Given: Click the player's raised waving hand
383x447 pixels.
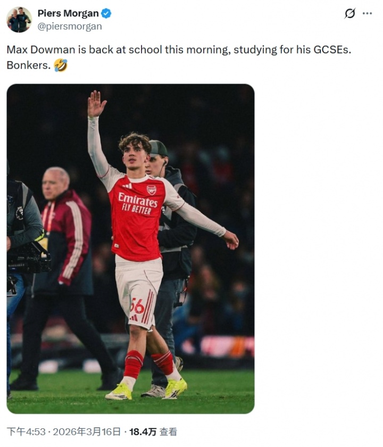Looking at the screenshot, I should pos(96,104).
